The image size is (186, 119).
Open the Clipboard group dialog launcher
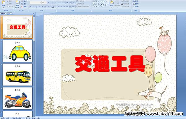pyautogui.click(x=13, y=11)
